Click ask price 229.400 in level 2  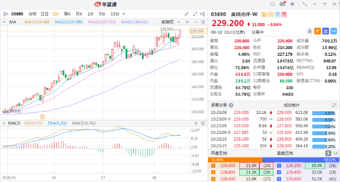tap(293, 172)
